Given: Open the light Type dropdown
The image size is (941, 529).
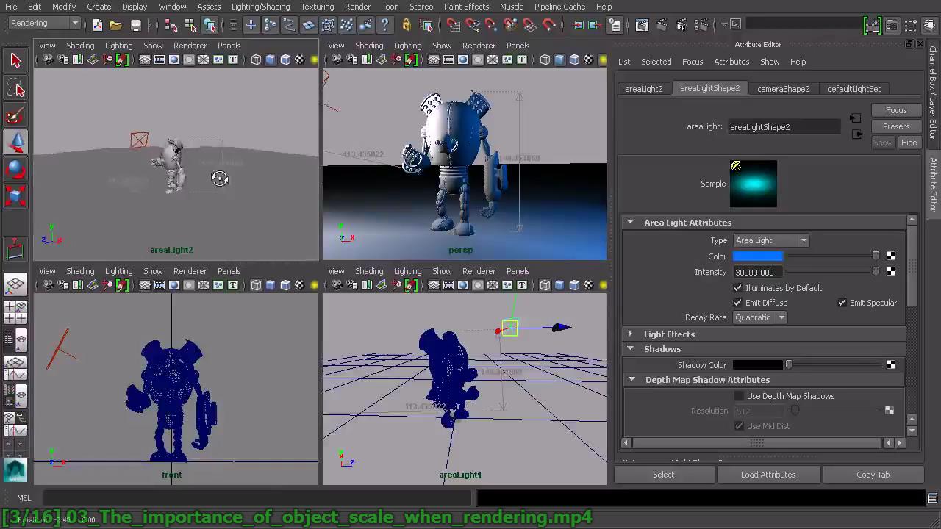Looking at the screenshot, I should tap(770, 240).
